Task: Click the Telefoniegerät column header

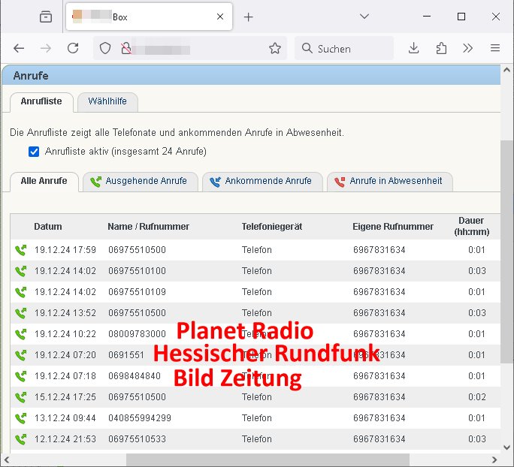Action: point(272,227)
